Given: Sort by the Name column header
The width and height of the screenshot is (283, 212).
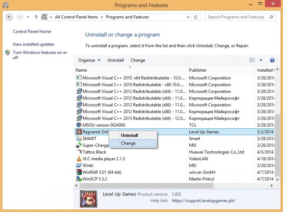Looking at the screenshot, I should [130, 70].
